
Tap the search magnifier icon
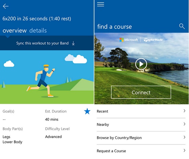tap(182, 26)
